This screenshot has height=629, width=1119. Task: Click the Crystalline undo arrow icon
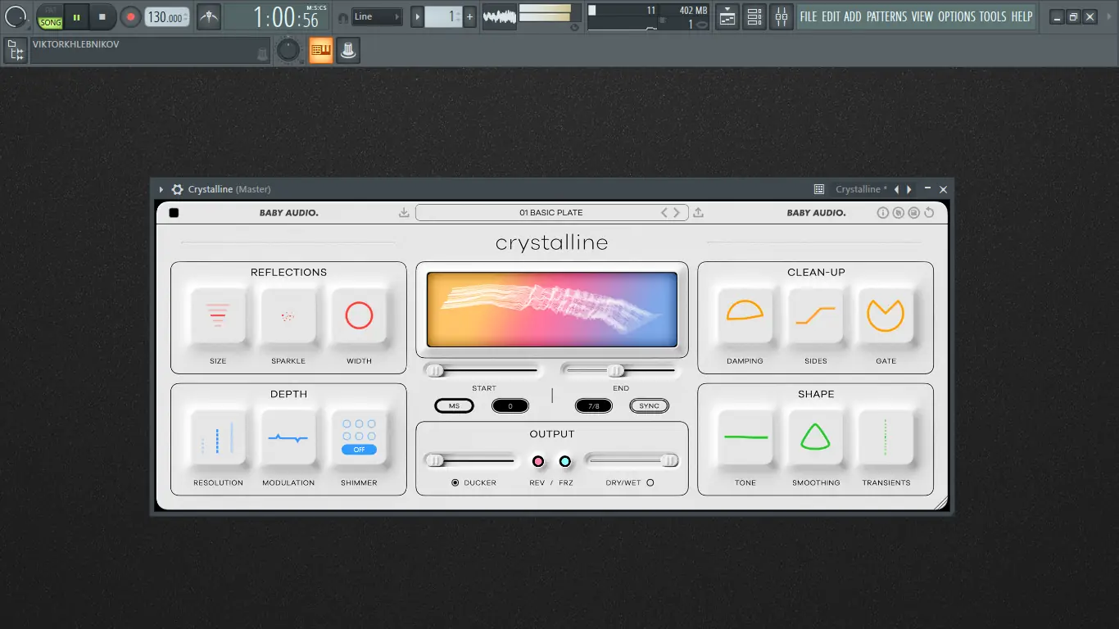click(929, 213)
